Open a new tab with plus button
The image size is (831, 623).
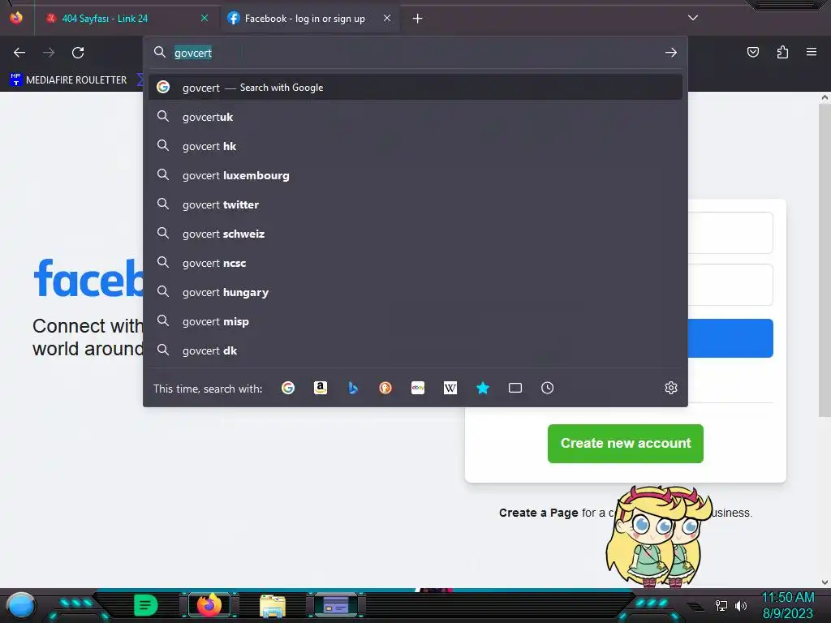pos(418,19)
